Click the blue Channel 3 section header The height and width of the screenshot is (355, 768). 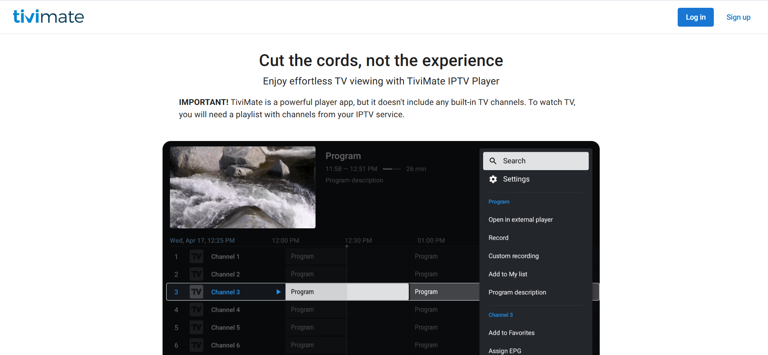500,315
